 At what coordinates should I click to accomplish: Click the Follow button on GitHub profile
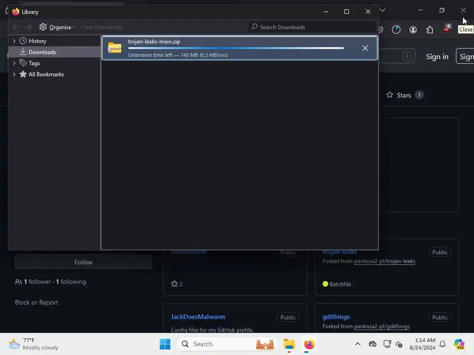pos(83,262)
